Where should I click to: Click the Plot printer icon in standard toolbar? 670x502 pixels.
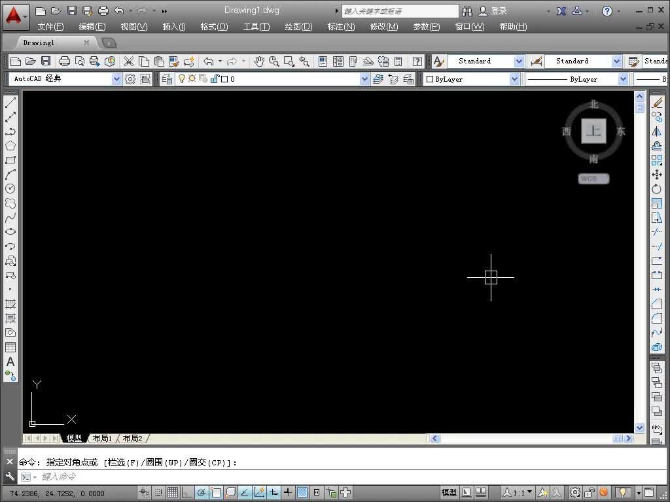pos(65,61)
